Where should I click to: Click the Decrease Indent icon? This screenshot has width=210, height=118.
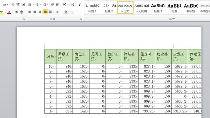[x=53, y=5]
